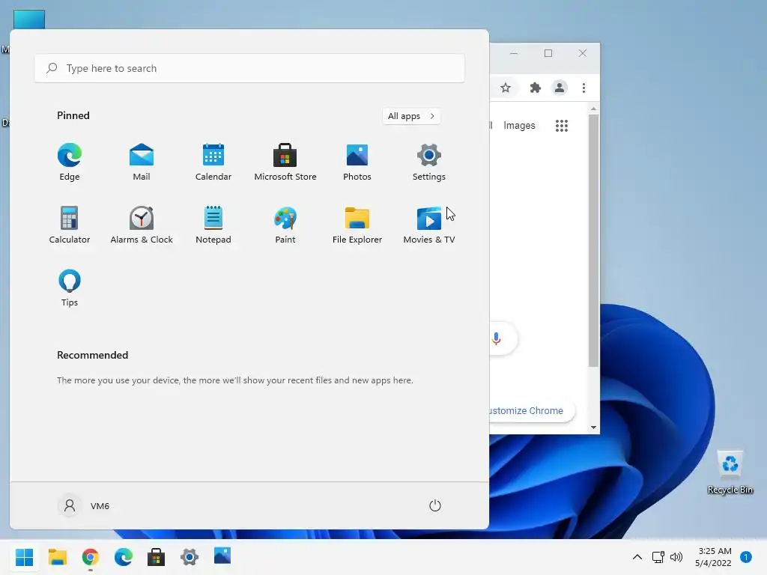
Task: Open the Tips app
Action: pos(70,288)
